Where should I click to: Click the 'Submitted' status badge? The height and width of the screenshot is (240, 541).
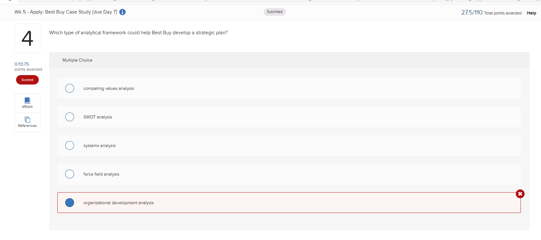274,12
